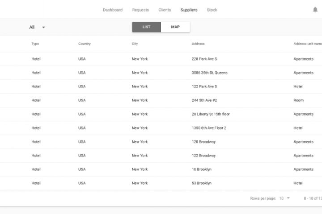322x214 pixels.
Task: Go to the Dashboard tab
Action: [x=113, y=10]
